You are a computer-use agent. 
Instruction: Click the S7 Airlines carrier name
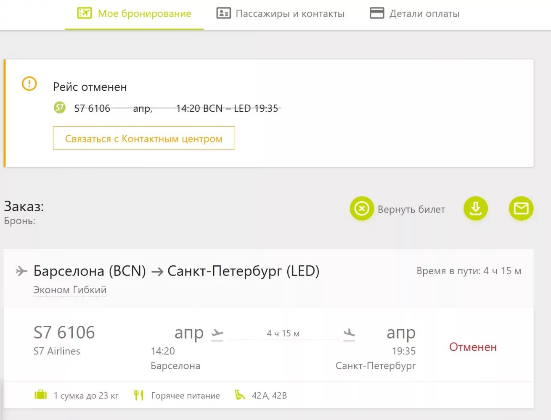tap(57, 351)
